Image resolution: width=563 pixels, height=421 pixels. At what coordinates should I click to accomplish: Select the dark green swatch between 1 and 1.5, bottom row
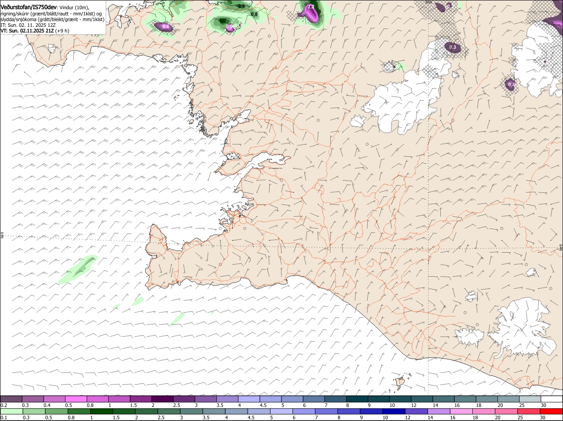102,411
